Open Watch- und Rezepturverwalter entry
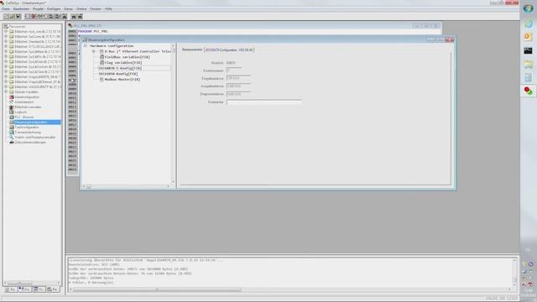 35,138
